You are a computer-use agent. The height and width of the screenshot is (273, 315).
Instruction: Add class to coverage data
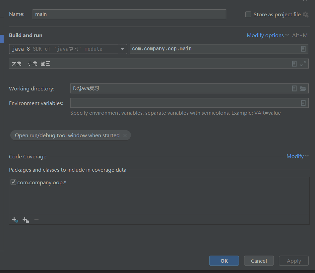[15, 220]
